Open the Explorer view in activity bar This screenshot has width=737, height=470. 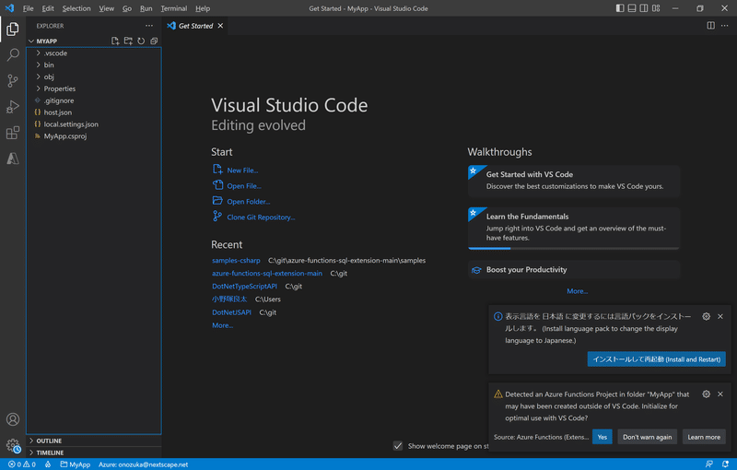13,29
